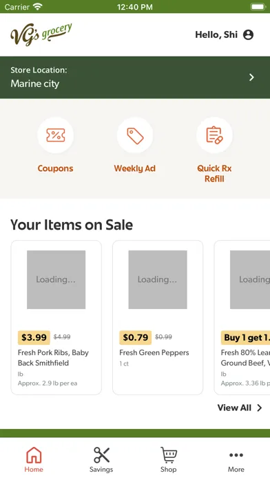Open the Shop cart icon

pyautogui.click(x=169, y=455)
